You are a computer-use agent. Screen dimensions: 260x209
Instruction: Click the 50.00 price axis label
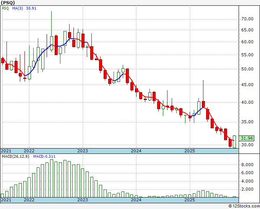248,69
